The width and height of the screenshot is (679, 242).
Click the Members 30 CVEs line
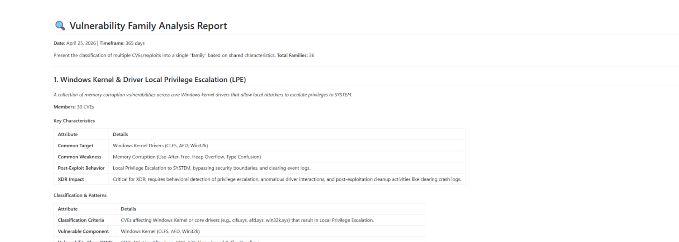click(74, 107)
